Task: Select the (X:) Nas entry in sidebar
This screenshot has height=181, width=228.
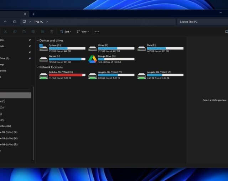Action: point(16,132)
